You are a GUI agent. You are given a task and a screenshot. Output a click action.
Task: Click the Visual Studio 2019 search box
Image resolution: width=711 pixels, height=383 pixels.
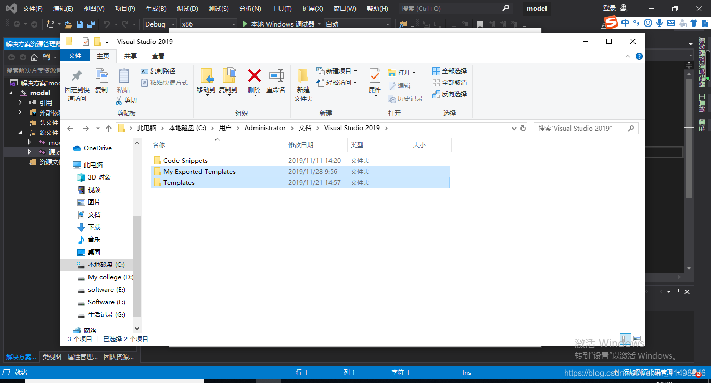(586, 128)
